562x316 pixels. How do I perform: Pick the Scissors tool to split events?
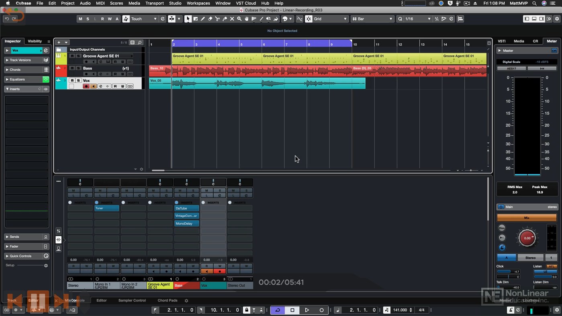coord(217,18)
